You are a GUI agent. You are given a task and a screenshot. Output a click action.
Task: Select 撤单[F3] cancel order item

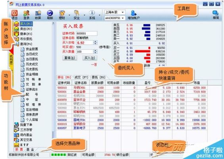click(x=26, y=34)
